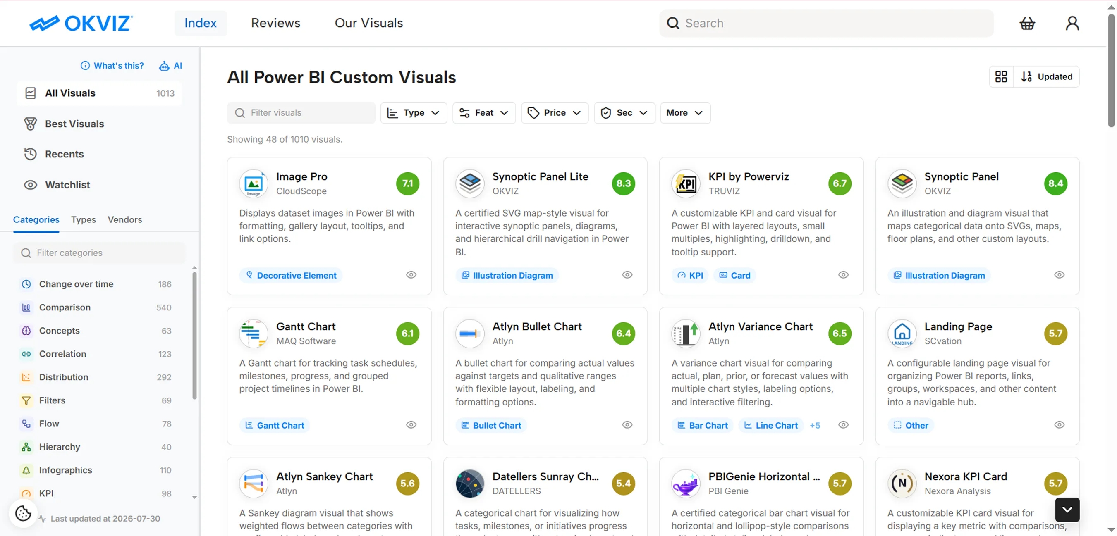The image size is (1117, 536).
Task: Select the Card tag on KPI by Powerviz
Action: [734, 276]
